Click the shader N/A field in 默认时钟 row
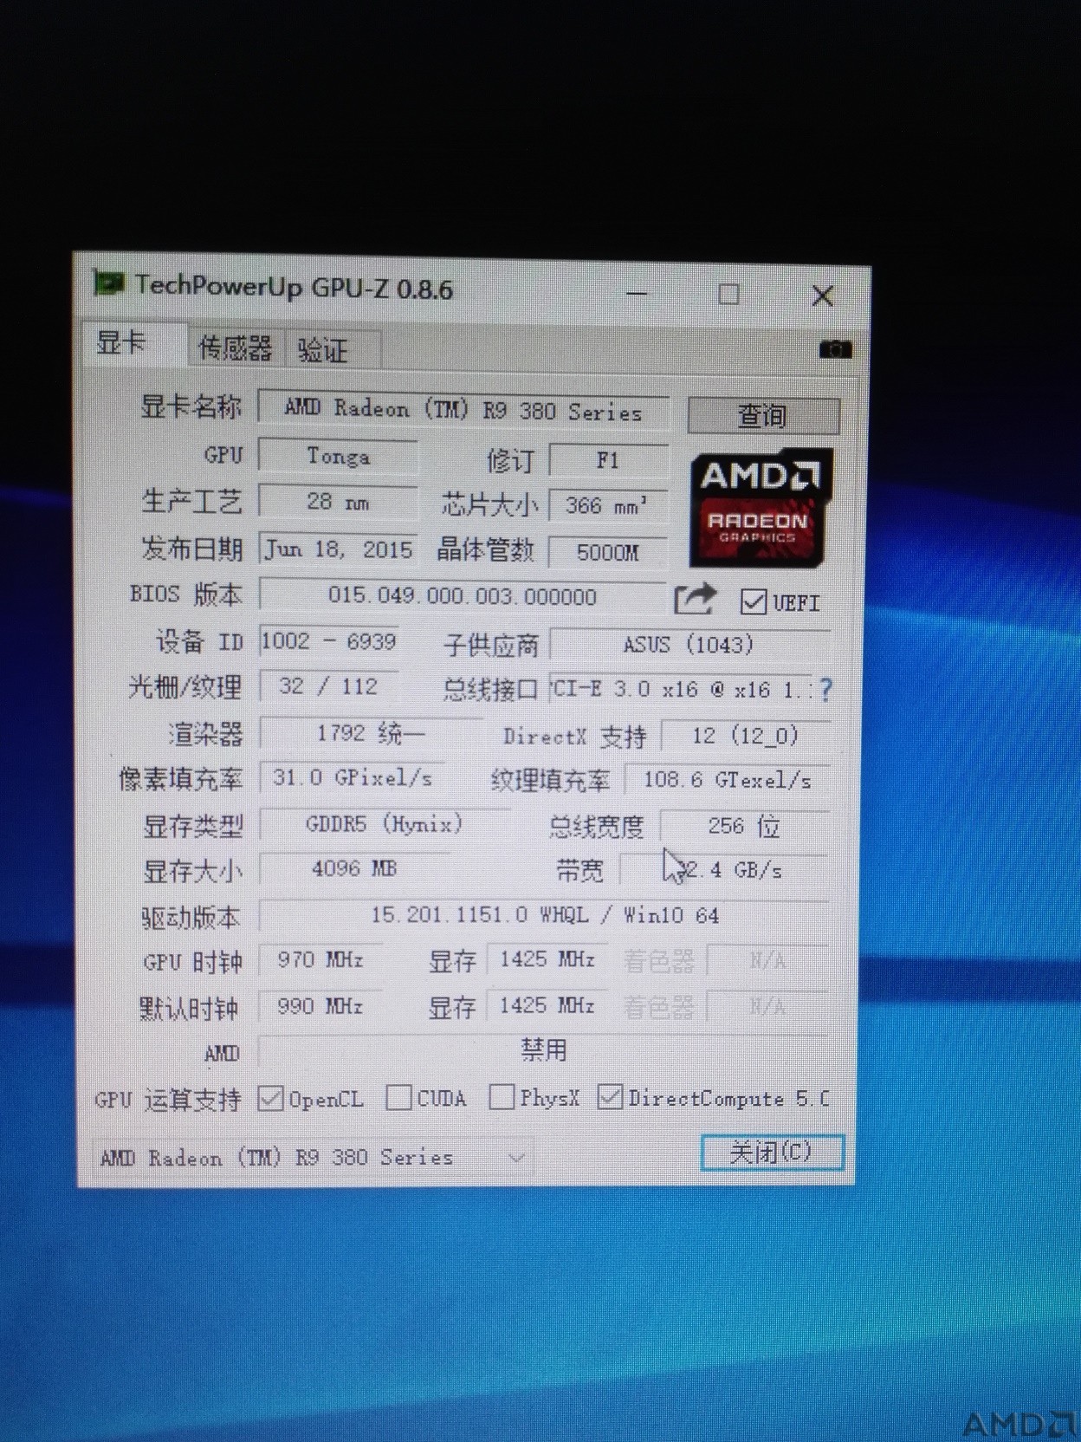 (x=767, y=1006)
